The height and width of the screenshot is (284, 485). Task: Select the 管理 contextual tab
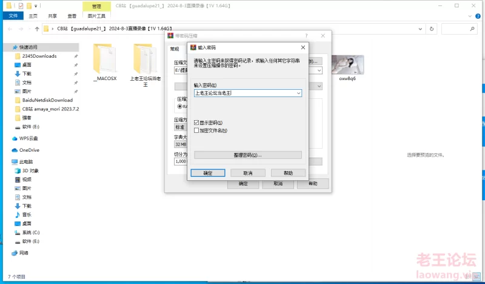coord(96,6)
